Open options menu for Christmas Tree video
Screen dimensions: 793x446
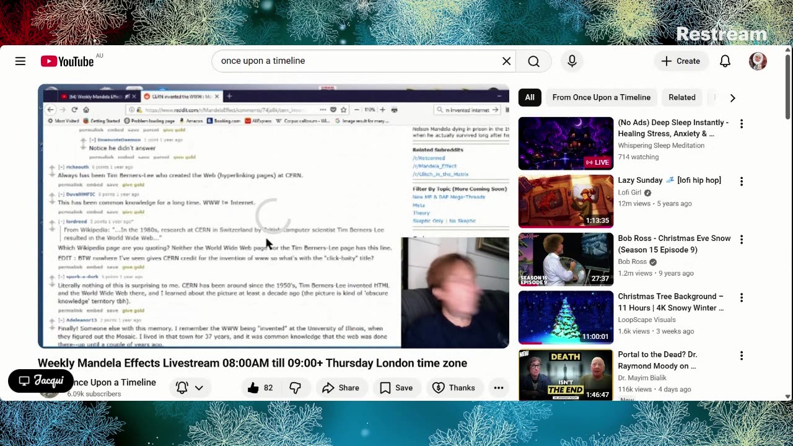(x=742, y=298)
